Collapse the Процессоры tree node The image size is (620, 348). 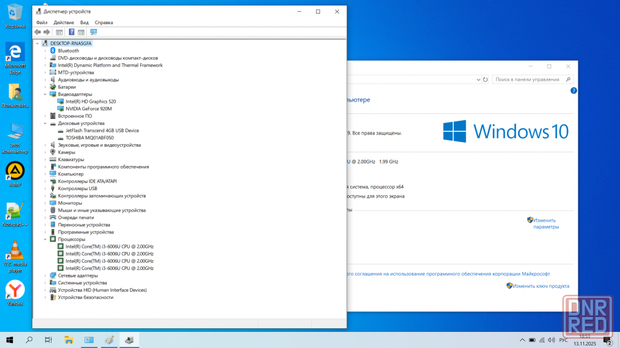(x=45, y=239)
